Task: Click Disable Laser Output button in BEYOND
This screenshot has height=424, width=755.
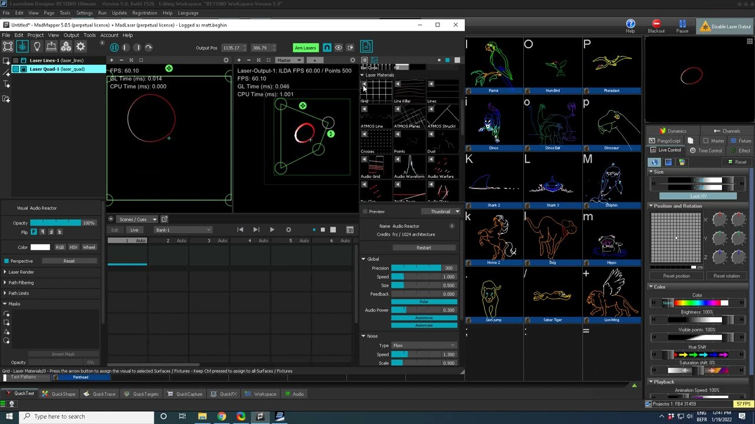Action: [x=726, y=26]
